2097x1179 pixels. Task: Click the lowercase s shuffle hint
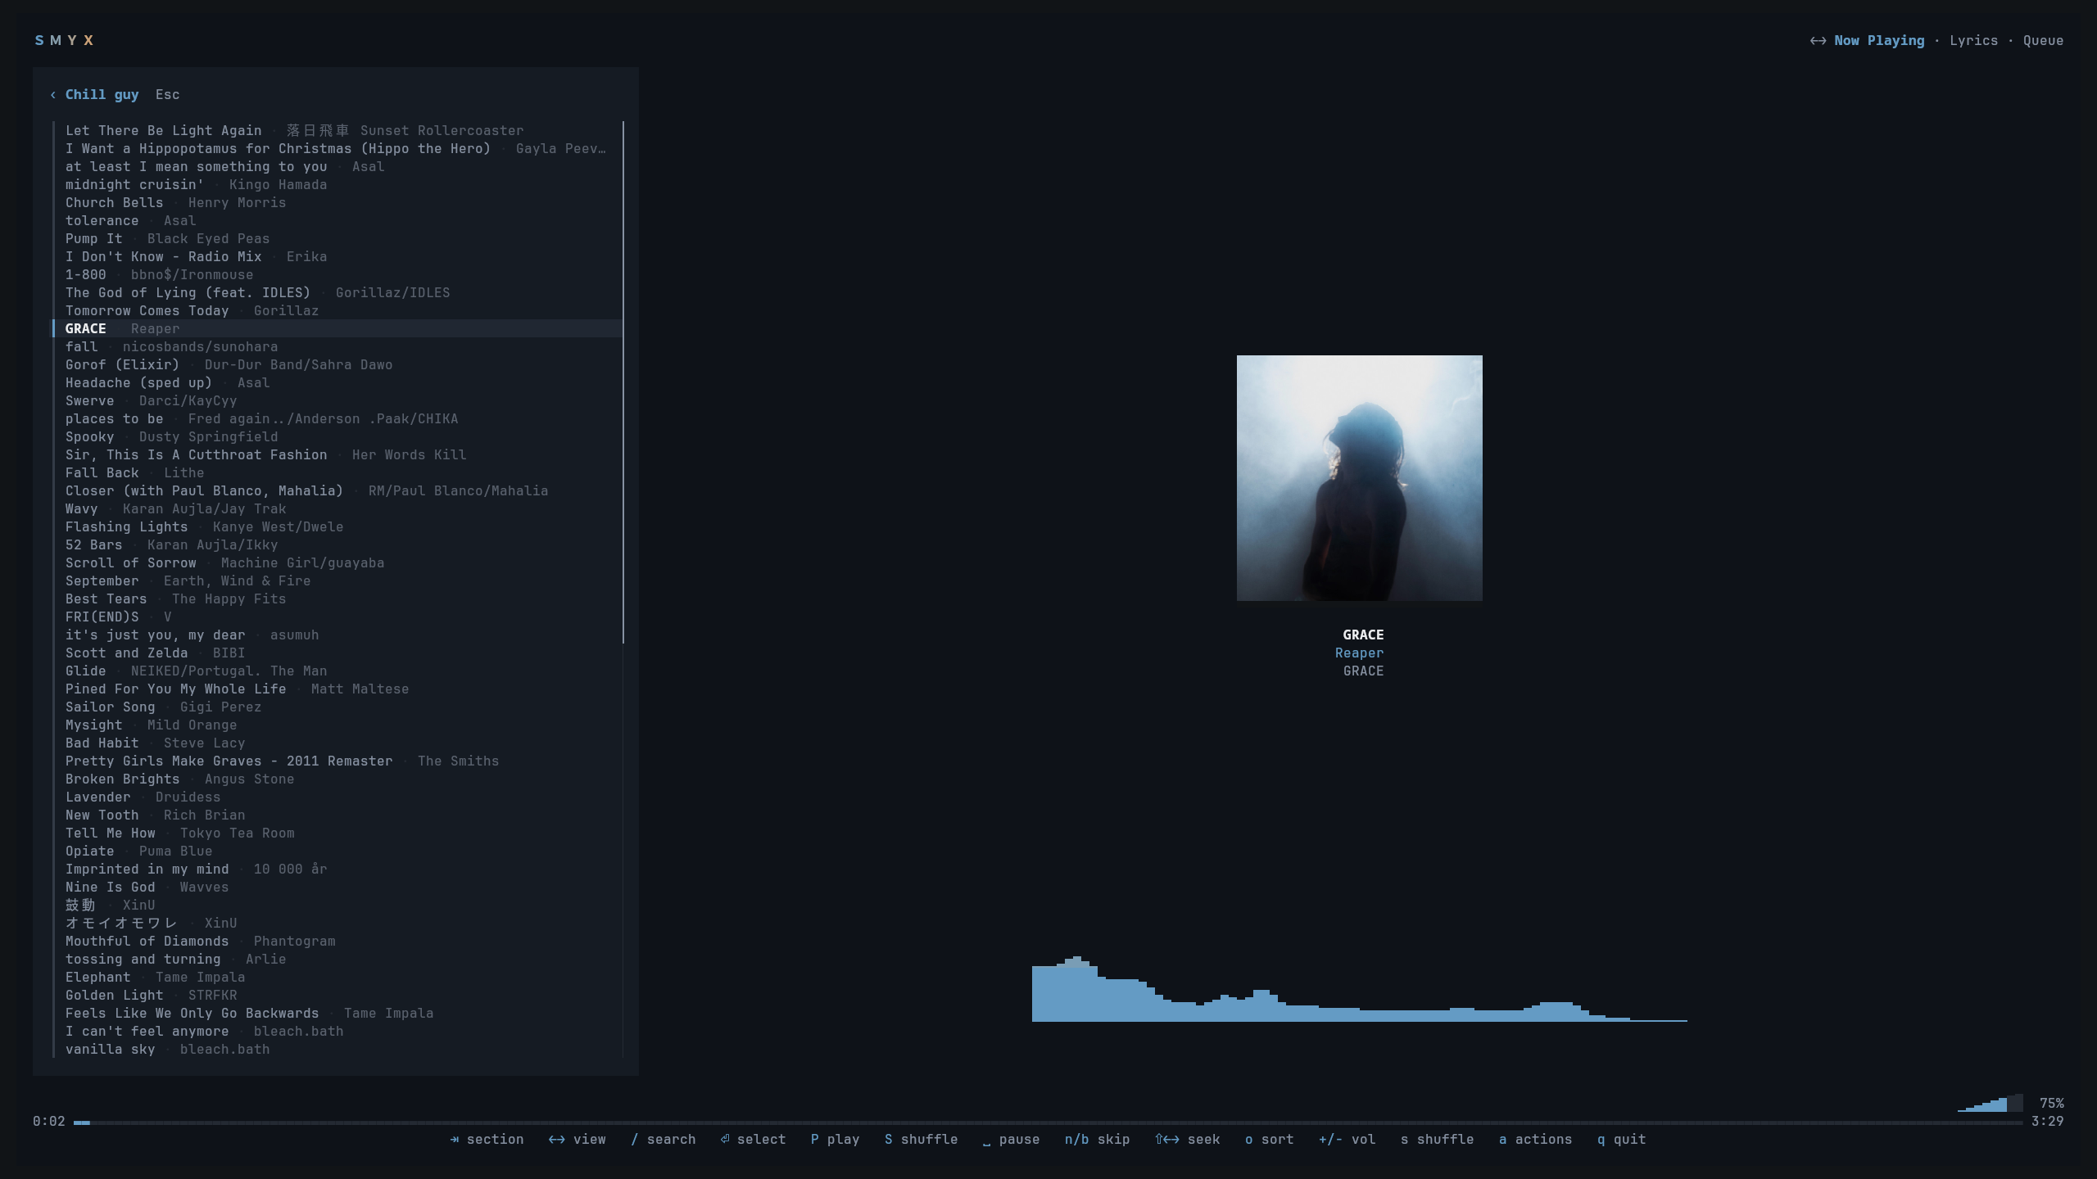(x=1437, y=1140)
